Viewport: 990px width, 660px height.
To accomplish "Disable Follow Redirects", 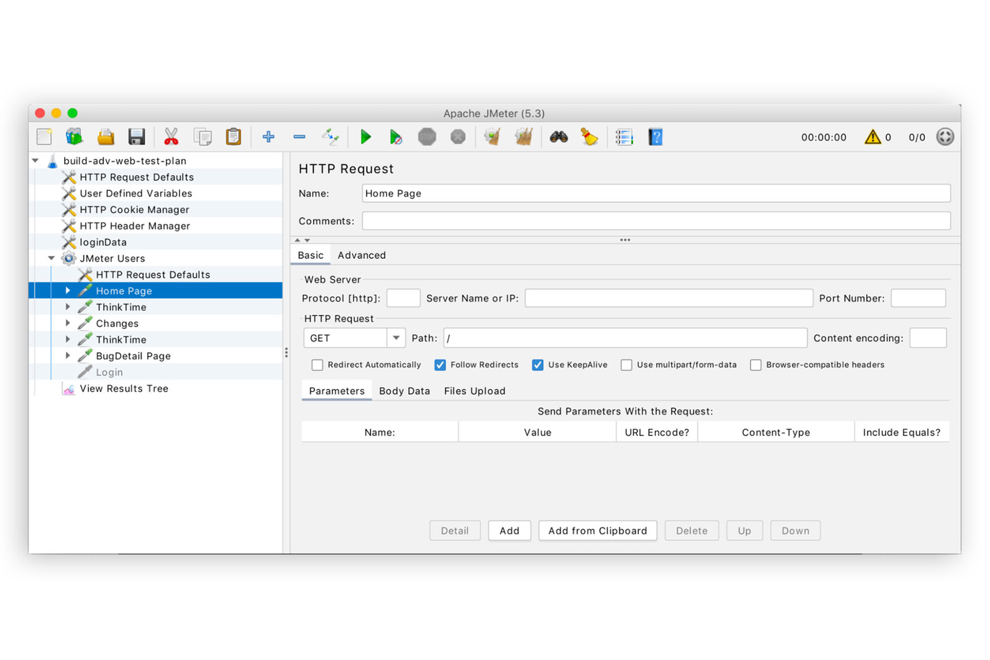I will click(440, 364).
